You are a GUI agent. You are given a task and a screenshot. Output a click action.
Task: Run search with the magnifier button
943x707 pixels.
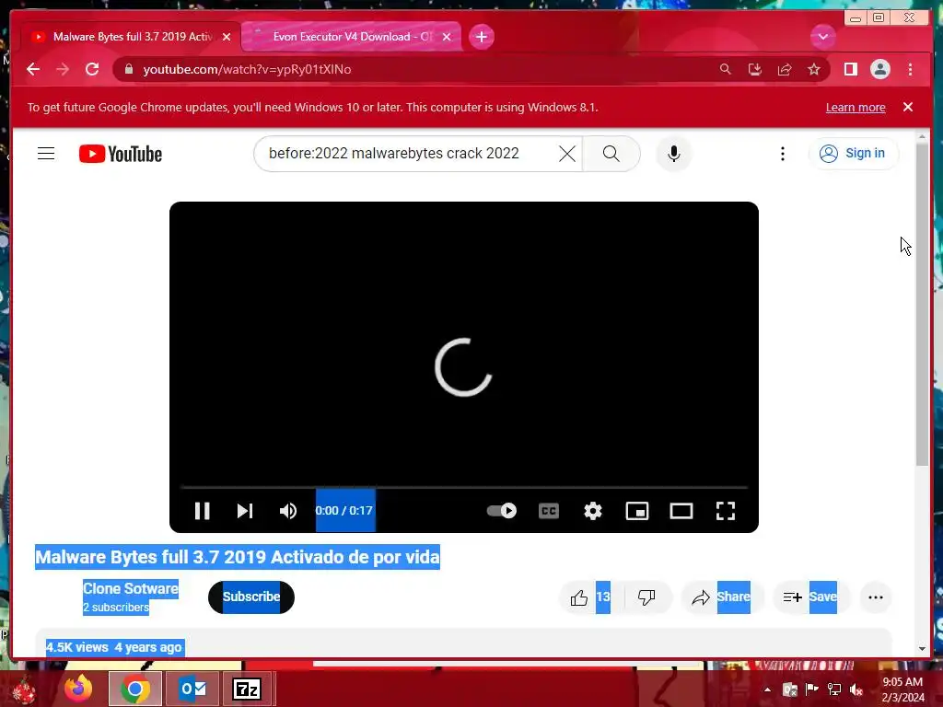611,154
